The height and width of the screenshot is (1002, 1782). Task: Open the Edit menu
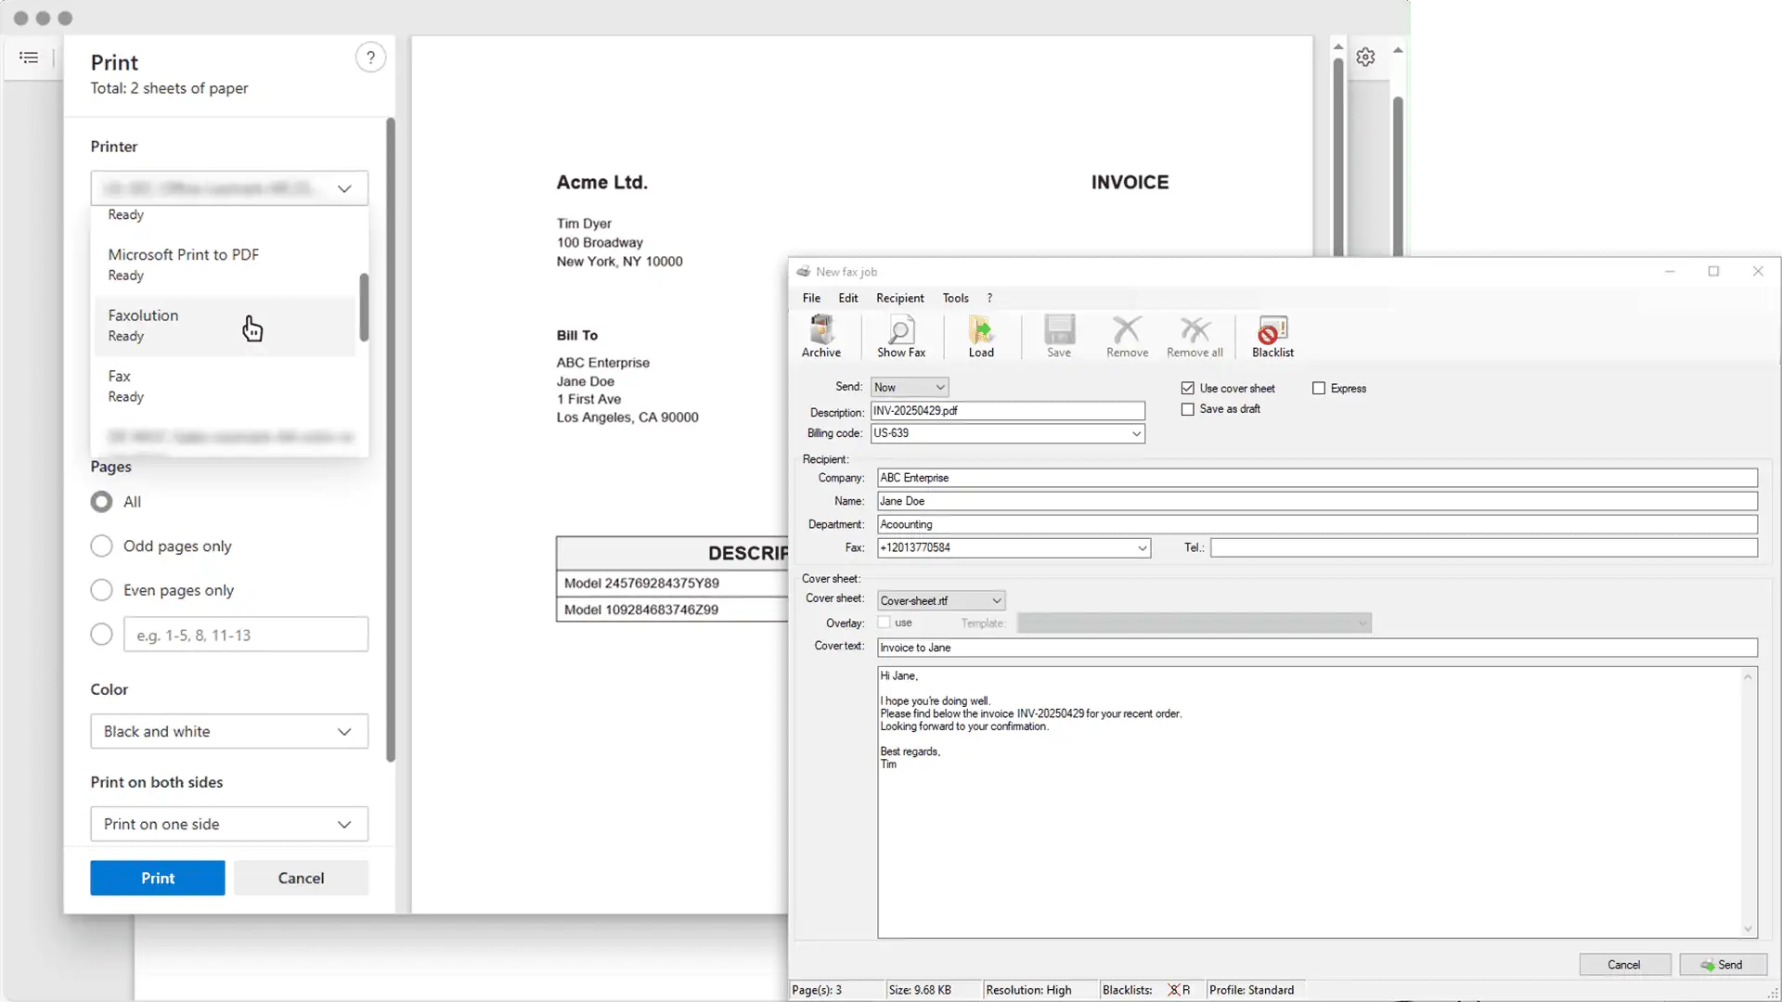pos(848,298)
